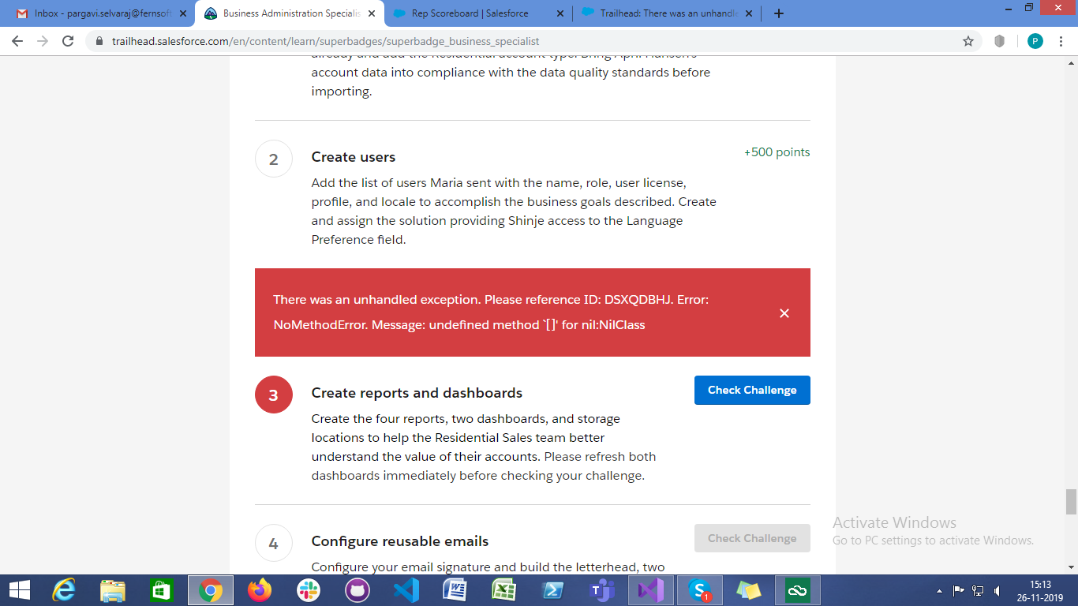
Task: Open the volume control tray icon
Action: click(997, 590)
